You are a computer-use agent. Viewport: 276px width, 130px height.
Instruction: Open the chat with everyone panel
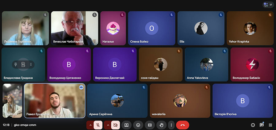(x=262, y=125)
